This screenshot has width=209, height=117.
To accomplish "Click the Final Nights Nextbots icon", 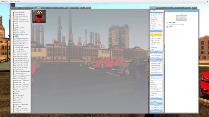I will coord(14,51).
